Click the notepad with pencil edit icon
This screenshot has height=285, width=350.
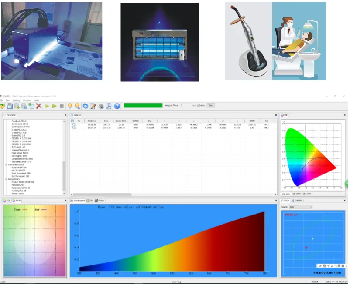click(x=93, y=106)
